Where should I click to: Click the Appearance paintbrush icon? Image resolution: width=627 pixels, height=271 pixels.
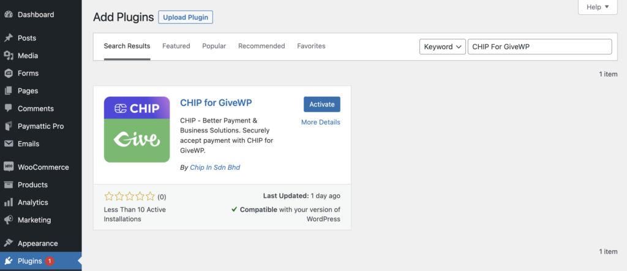click(x=9, y=243)
